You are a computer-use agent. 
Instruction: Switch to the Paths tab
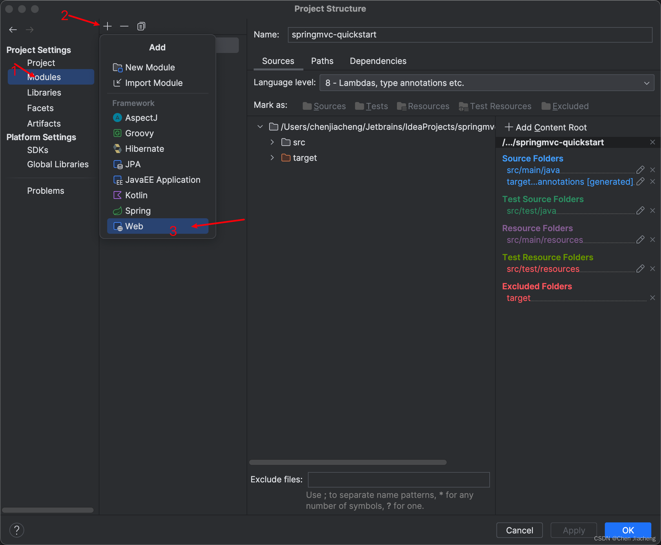pyautogui.click(x=322, y=61)
